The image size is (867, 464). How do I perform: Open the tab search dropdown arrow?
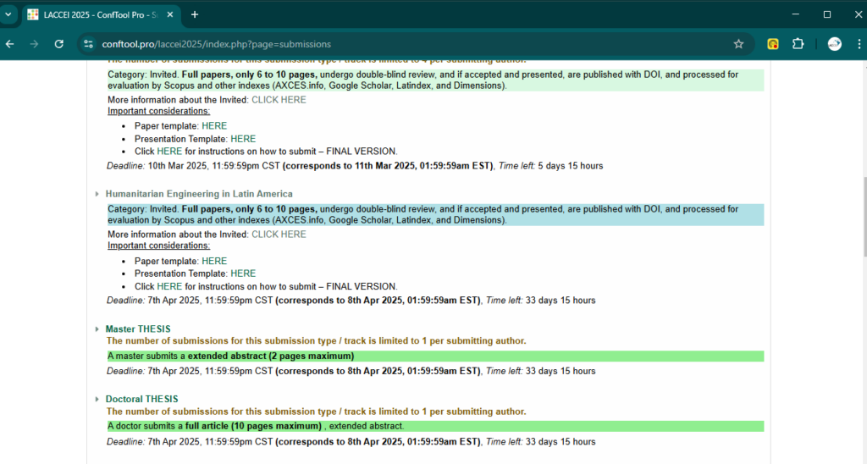[x=8, y=14]
